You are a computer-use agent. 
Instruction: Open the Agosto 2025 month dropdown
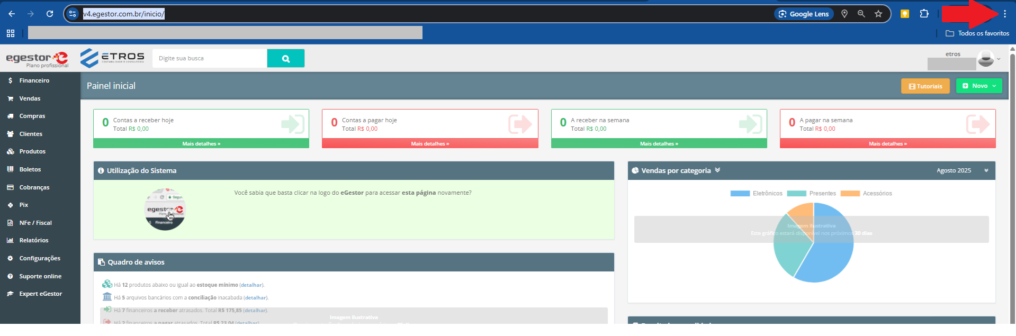coord(963,170)
